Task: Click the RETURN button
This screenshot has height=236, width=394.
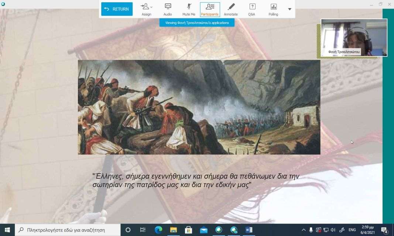Action: (x=117, y=9)
